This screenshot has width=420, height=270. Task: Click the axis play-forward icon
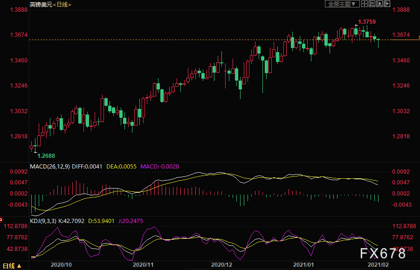379,4
